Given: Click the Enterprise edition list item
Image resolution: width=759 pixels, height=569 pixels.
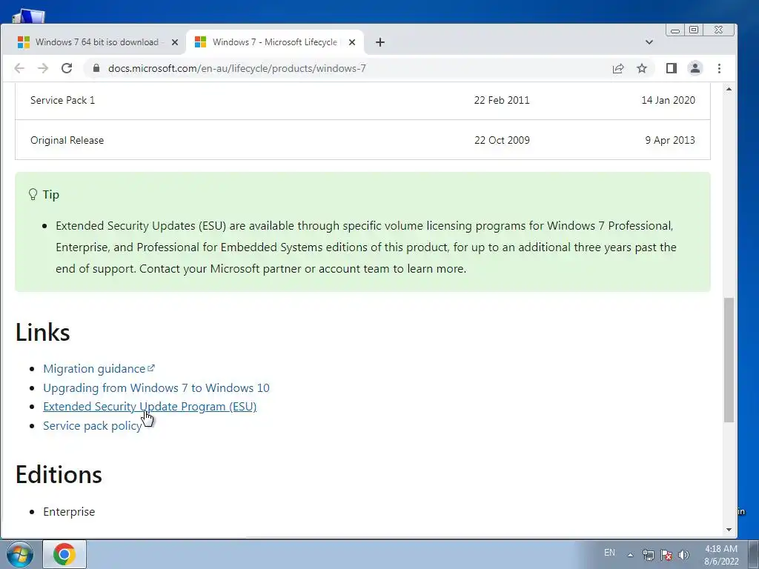Looking at the screenshot, I should pos(69,512).
